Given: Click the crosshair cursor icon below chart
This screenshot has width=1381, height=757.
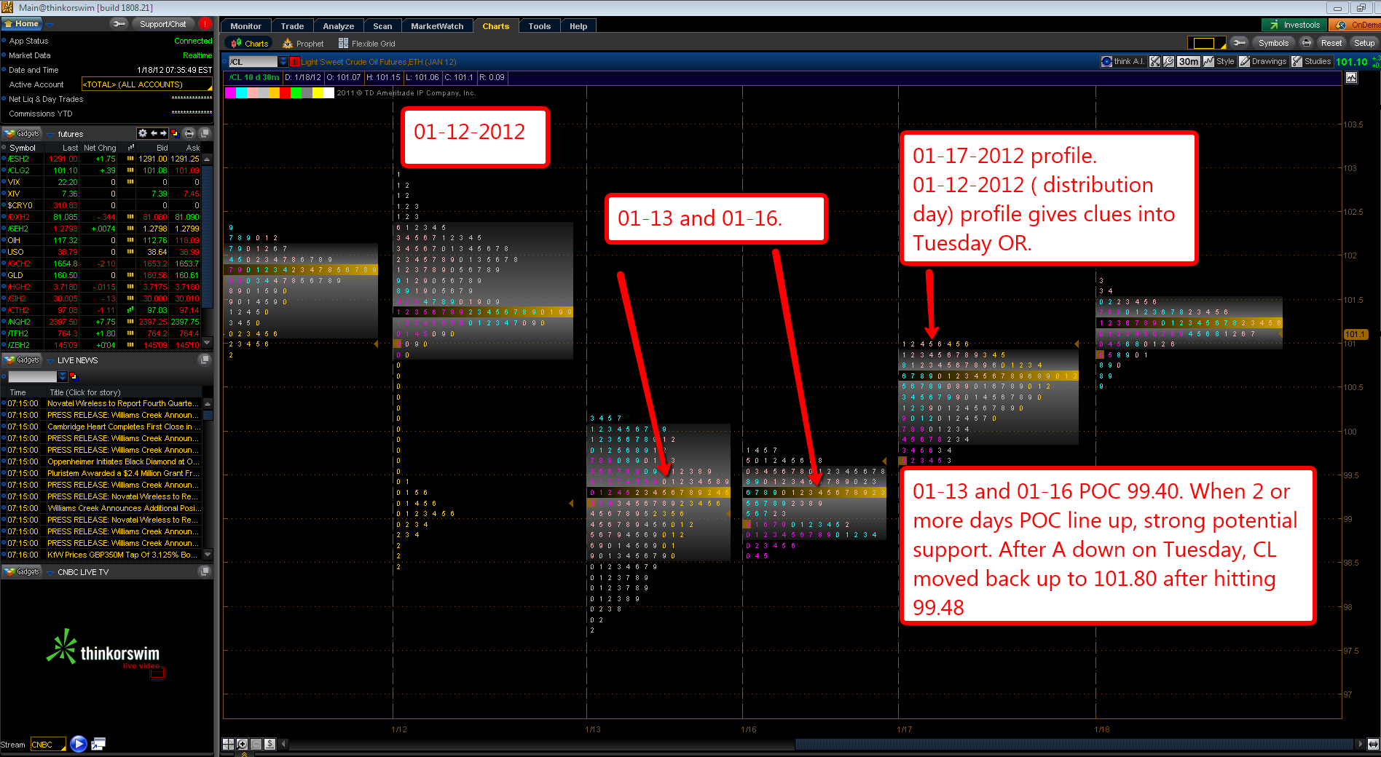Looking at the screenshot, I should click(228, 744).
